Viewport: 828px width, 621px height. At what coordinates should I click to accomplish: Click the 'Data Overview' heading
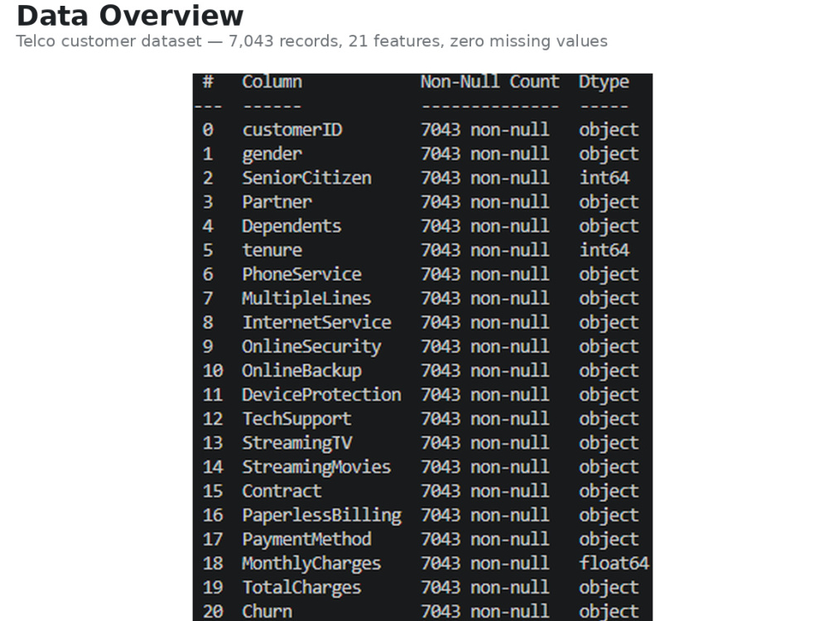tap(130, 16)
